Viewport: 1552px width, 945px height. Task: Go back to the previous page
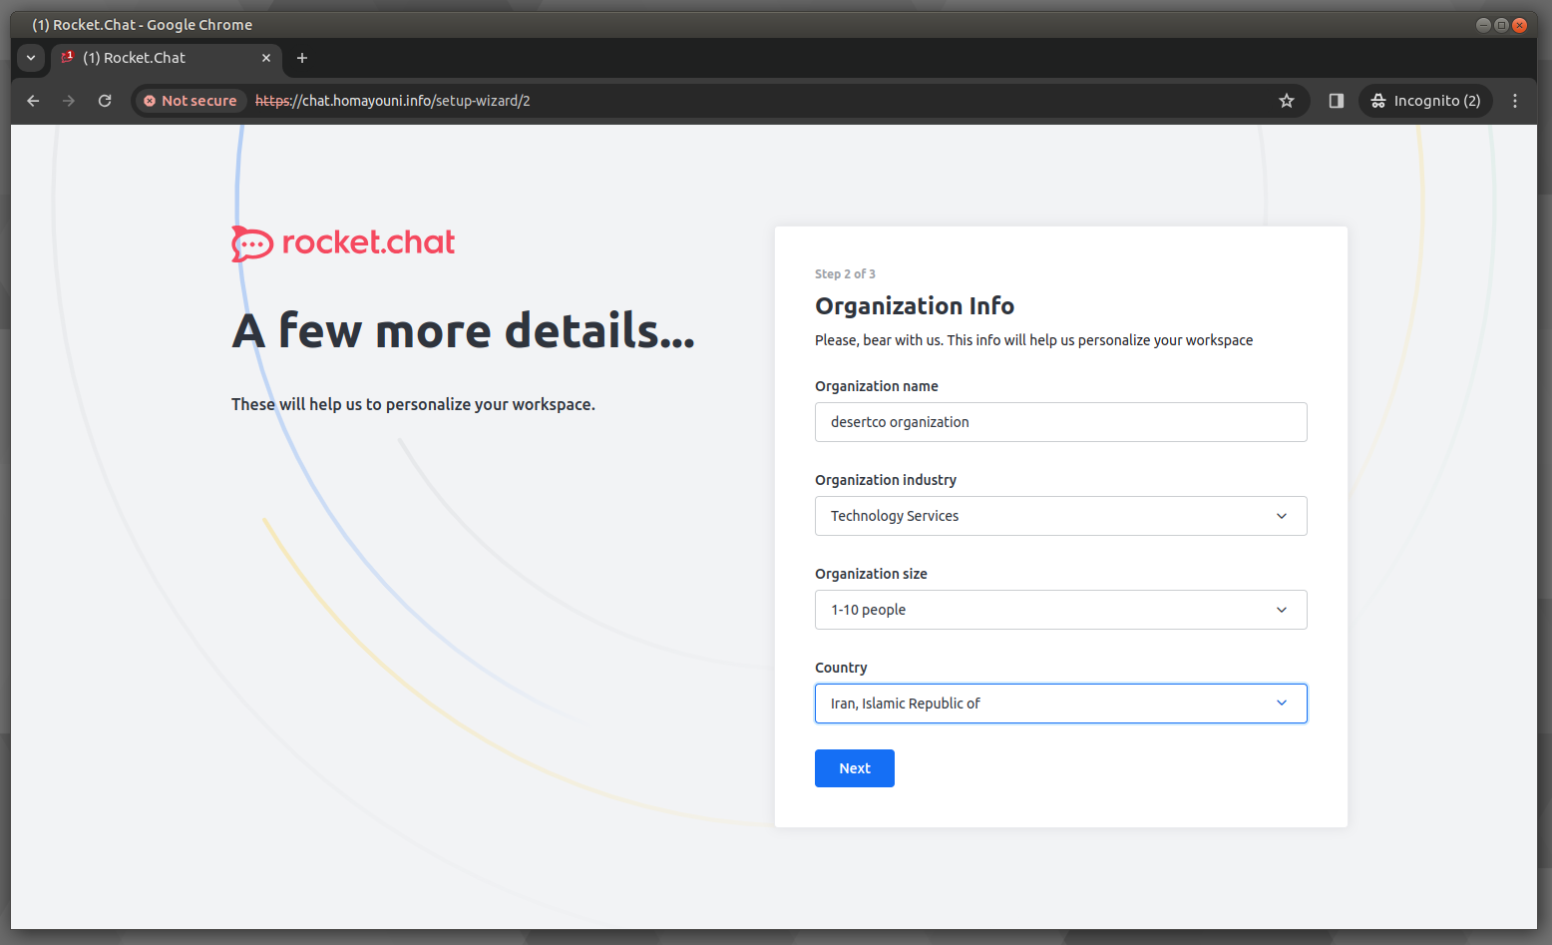click(33, 101)
